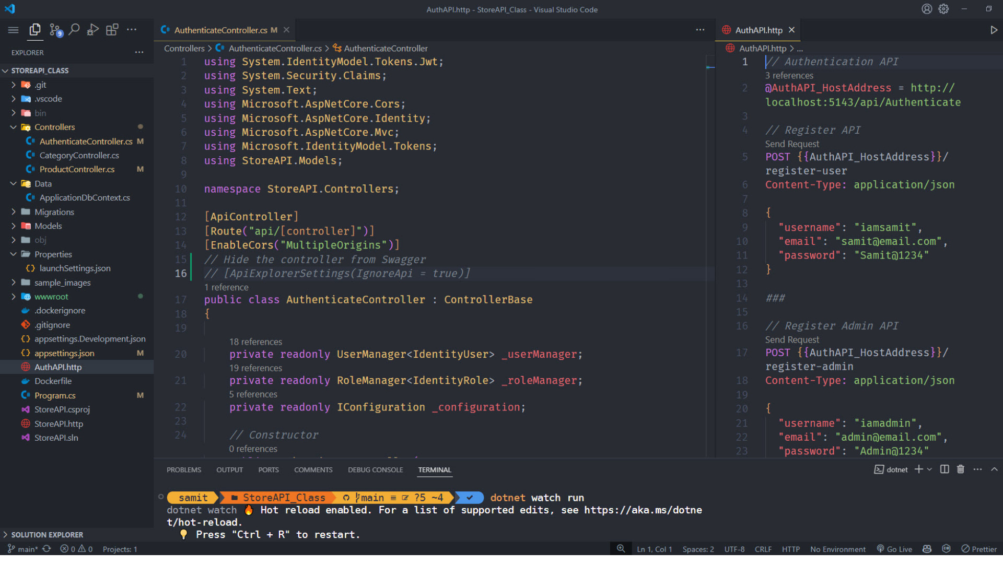Show errors and warnings count
The image size is (1003, 564).
(x=76, y=549)
